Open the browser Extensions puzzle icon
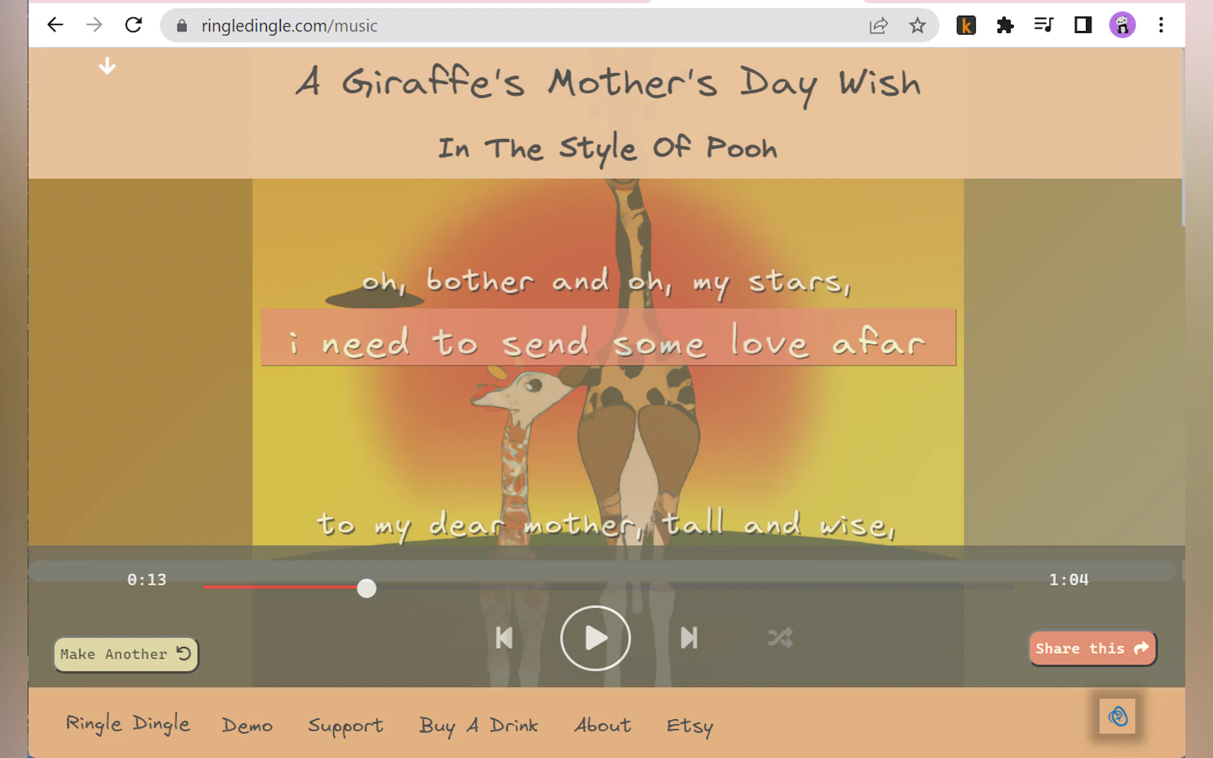This screenshot has height=758, width=1213. point(1005,25)
